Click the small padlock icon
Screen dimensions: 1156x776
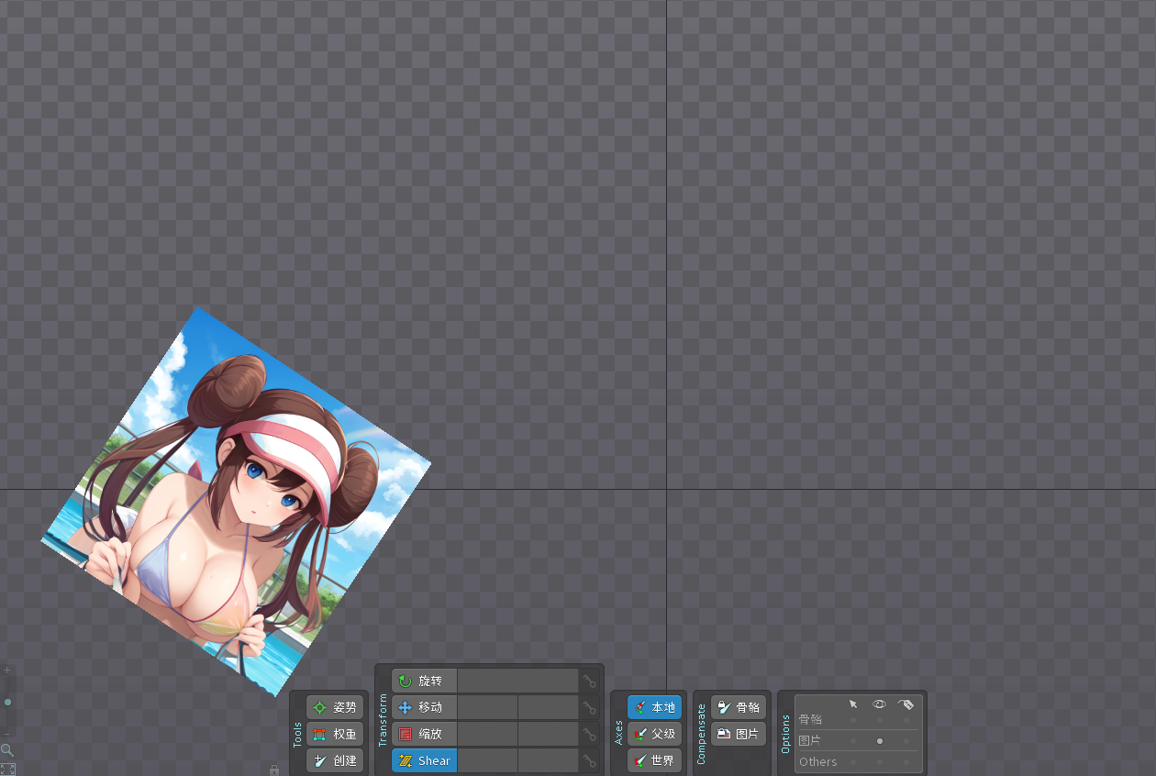pos(274,770)
